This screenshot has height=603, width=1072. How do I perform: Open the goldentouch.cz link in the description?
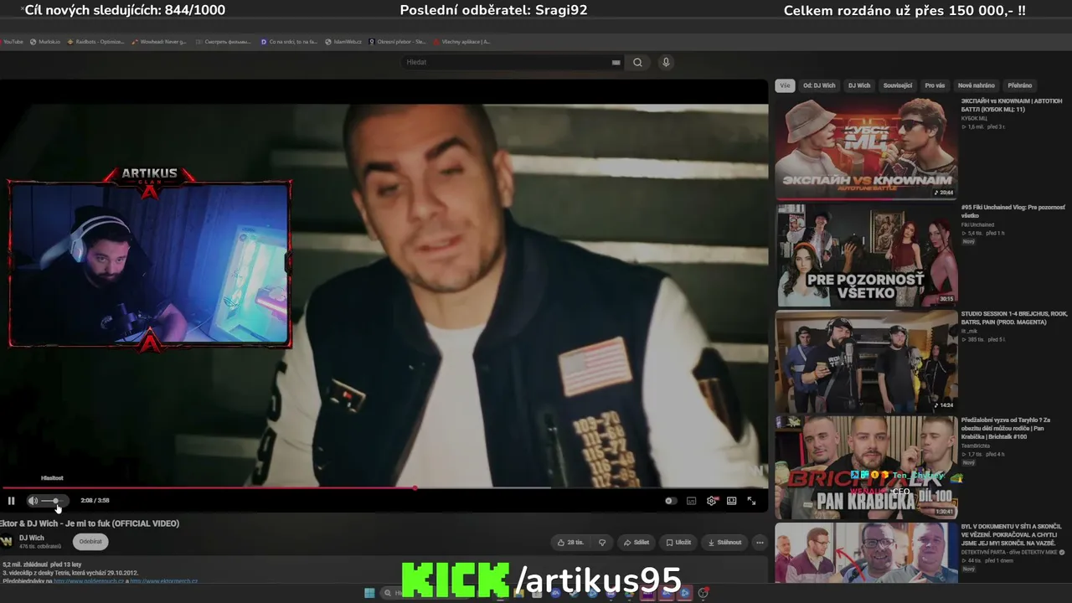89,580
